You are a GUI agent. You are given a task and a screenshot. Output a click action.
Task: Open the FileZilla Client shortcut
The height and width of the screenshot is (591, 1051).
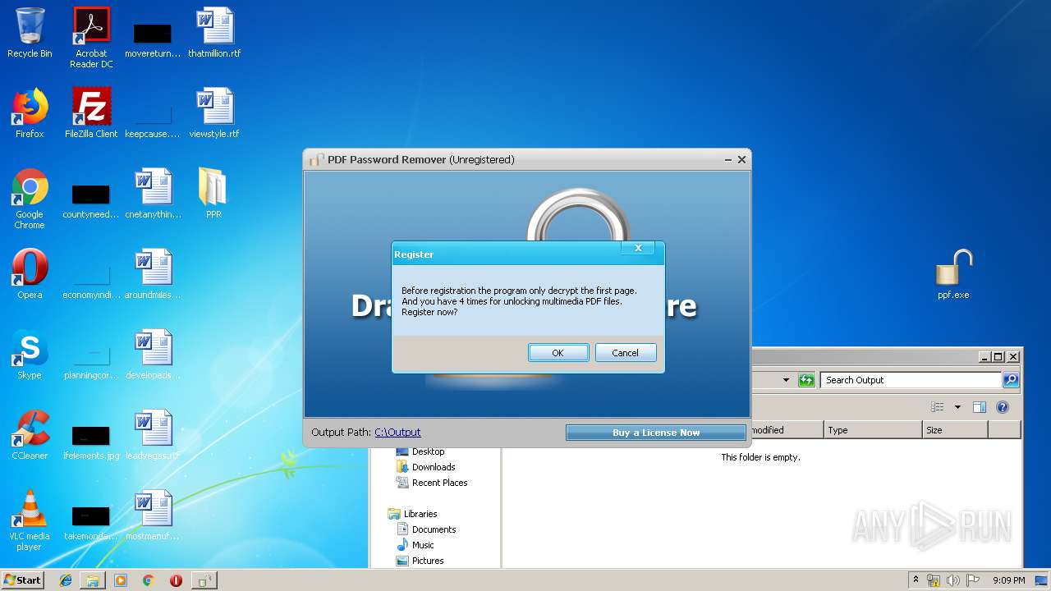(91, 113)
